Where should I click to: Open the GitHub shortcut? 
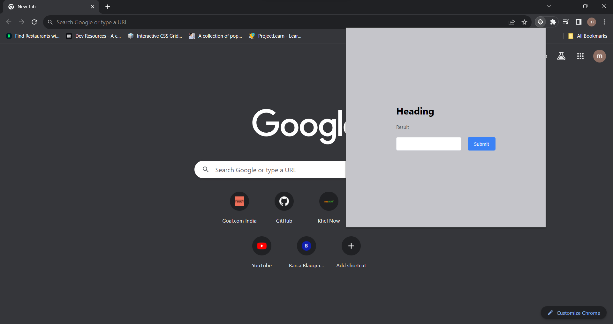click(x=284, y=202)
